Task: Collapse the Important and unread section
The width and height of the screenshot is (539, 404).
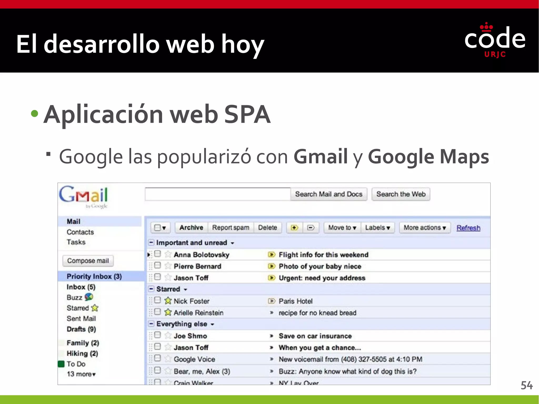Action: (x=151, y=242)
